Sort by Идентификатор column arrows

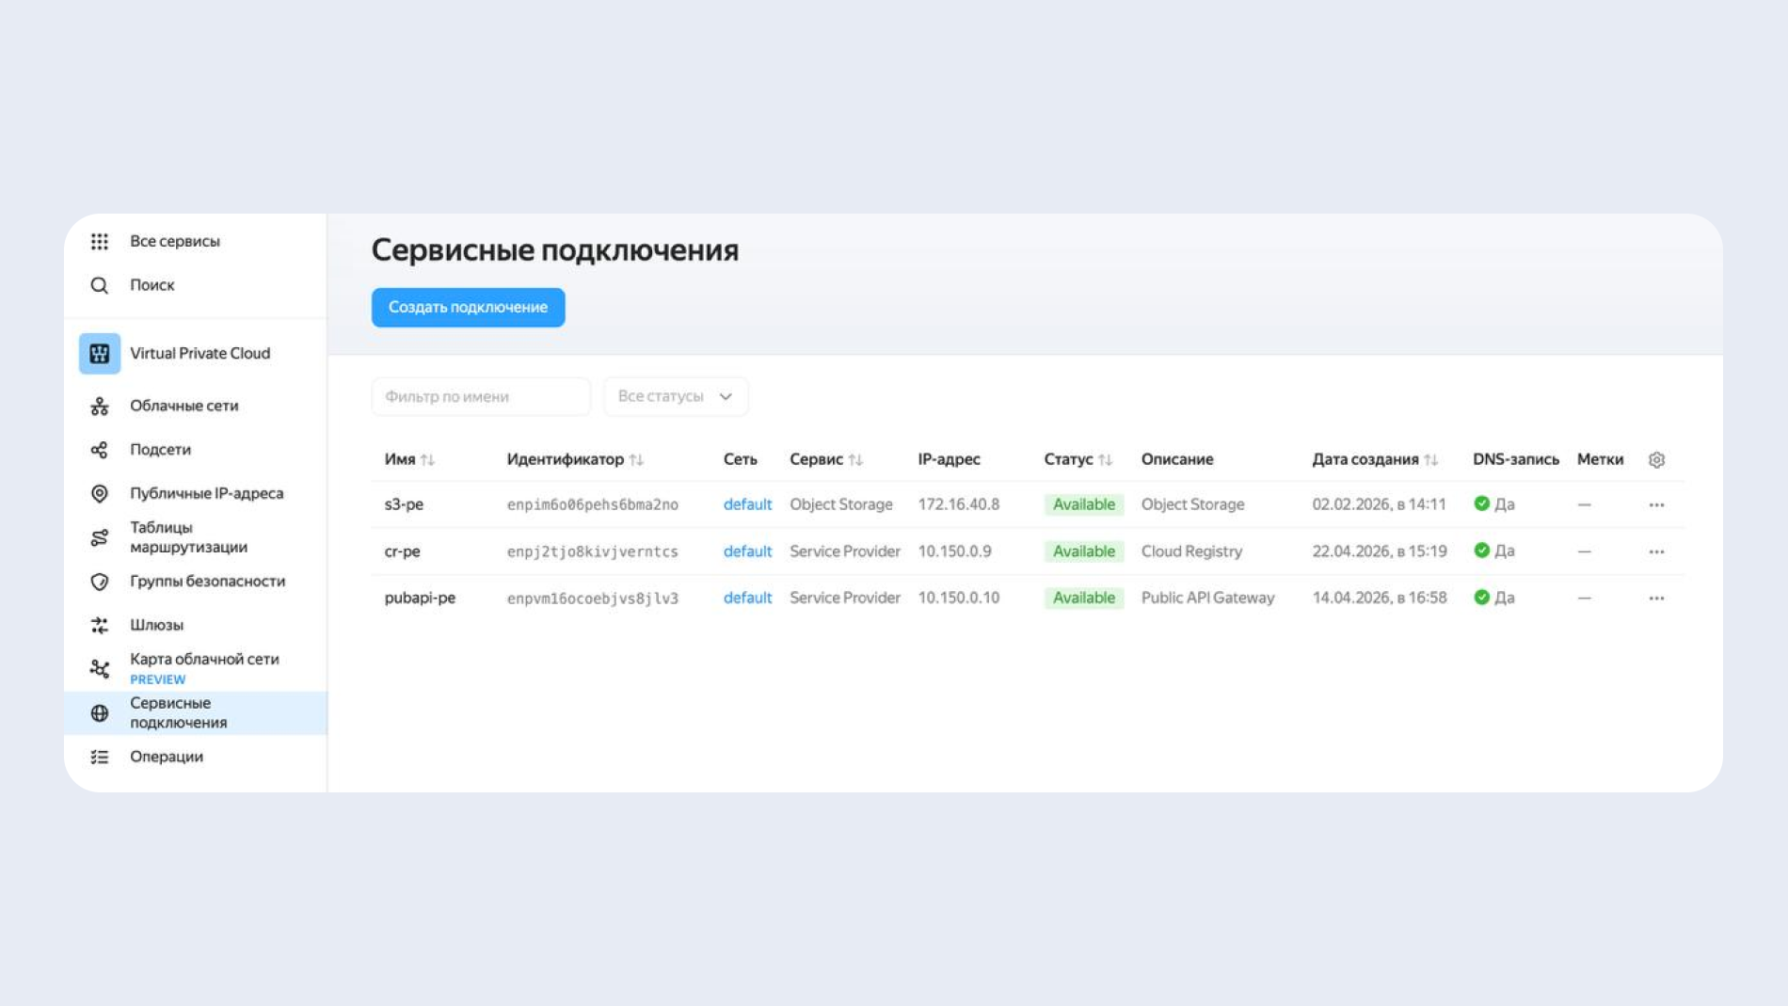tap(637, 460)
